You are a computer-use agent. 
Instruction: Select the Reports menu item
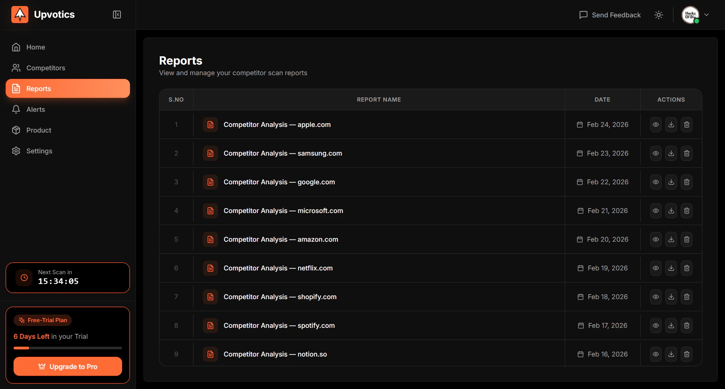tap(39, 88)
